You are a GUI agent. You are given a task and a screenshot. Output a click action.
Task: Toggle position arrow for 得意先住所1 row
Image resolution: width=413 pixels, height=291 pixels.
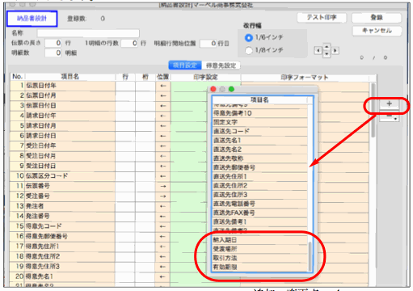point(163,247)
